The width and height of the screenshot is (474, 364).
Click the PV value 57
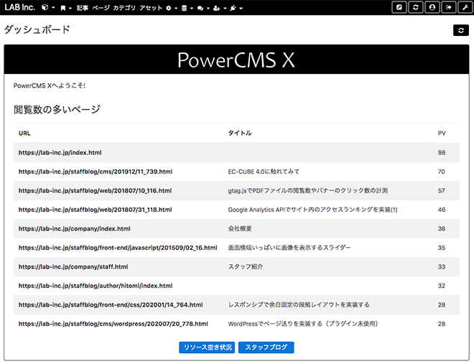[x=442, y=190]
